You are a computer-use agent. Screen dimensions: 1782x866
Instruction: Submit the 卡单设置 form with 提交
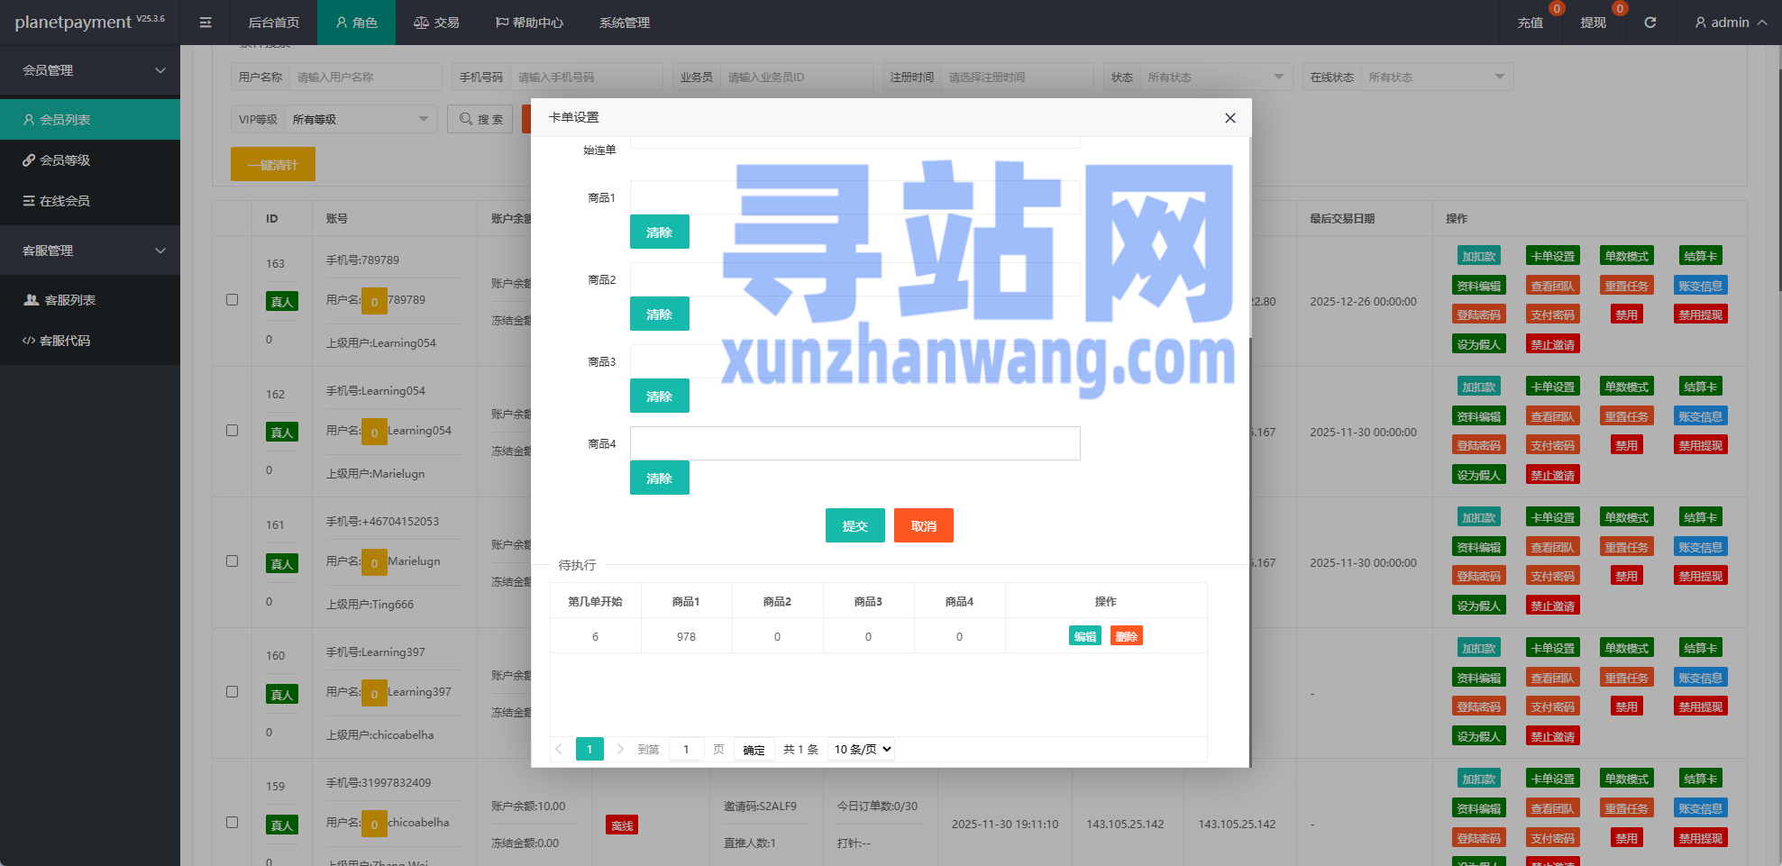point(854,525)
